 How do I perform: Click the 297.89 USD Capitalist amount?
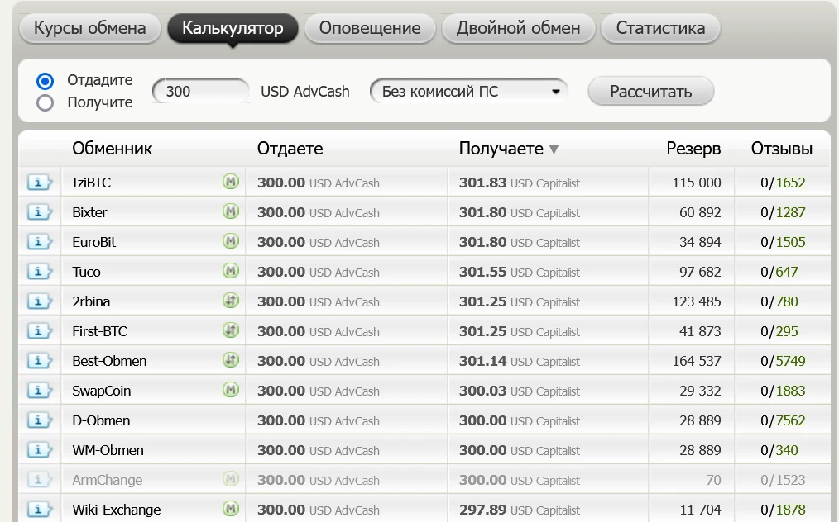(520, 510)
